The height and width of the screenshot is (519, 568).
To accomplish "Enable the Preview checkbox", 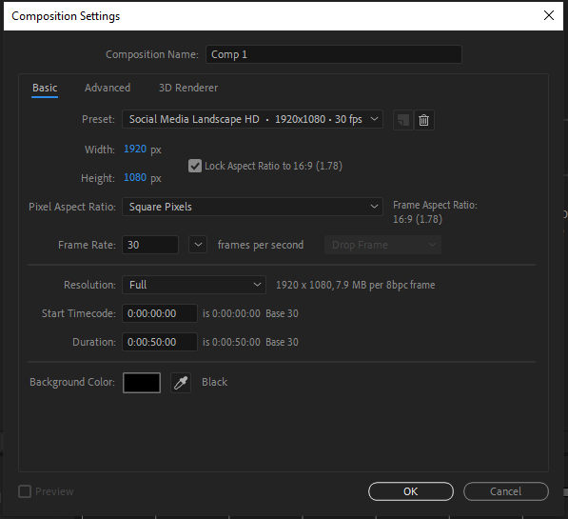I will [x=25, y=491].
